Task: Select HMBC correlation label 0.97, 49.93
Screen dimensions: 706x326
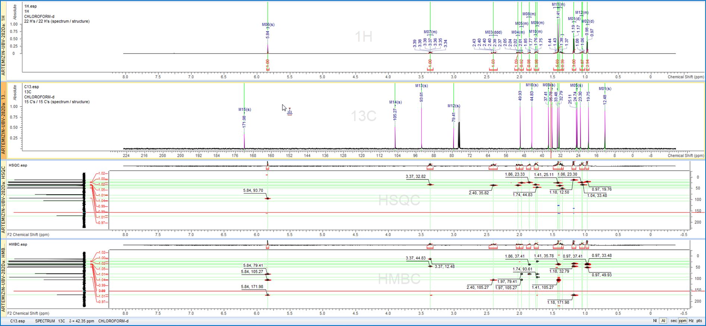Action: 602,275
